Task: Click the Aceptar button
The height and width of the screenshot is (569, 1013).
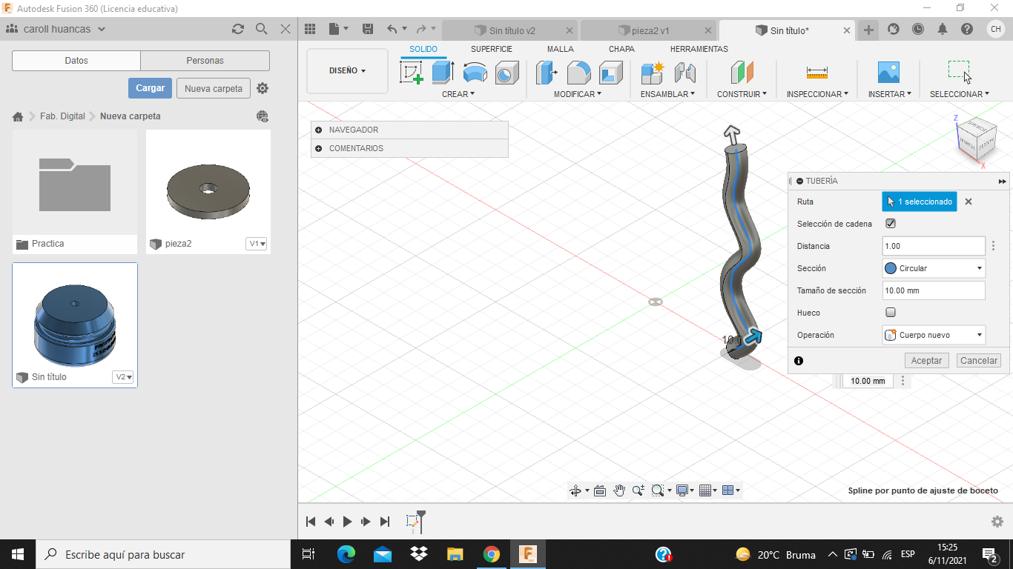Action: point(926,361)
